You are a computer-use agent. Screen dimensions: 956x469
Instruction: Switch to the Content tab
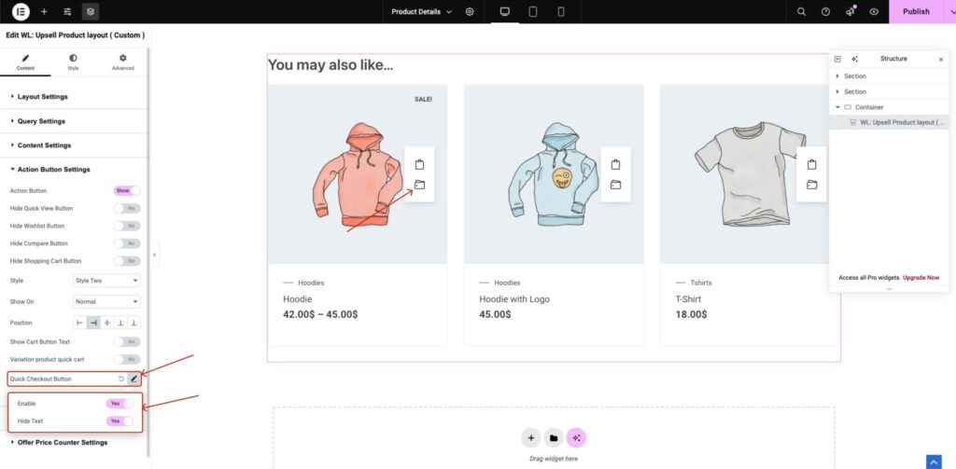tap(25, 62)
